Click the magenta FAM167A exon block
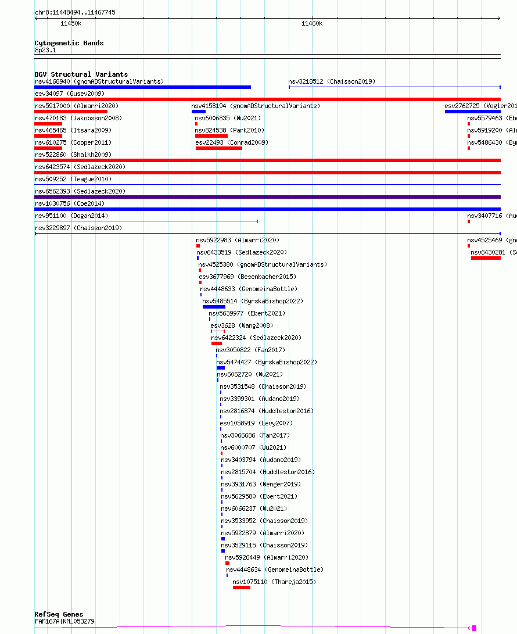The height and width of the screenshot is (634, 517). click(474, 628)
